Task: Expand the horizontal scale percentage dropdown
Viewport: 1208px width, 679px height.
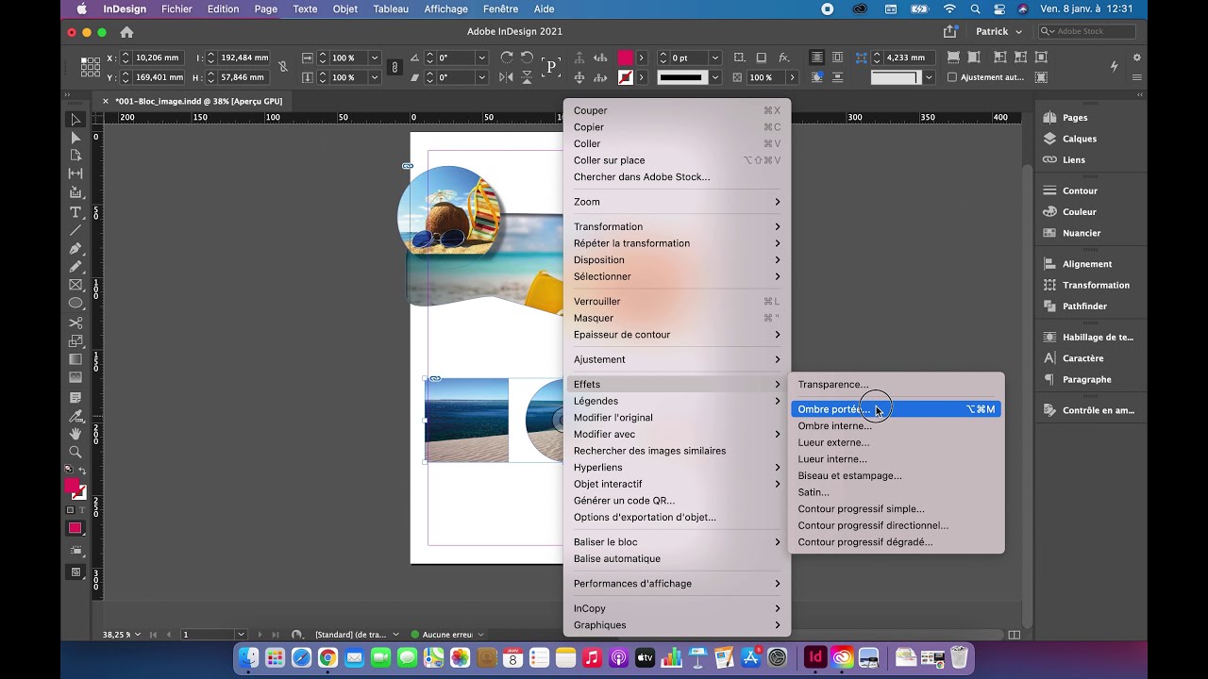Action: (374, 58)
